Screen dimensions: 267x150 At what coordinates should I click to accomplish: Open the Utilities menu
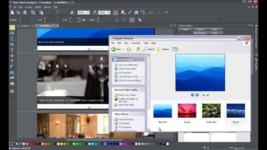coord(38,7)
